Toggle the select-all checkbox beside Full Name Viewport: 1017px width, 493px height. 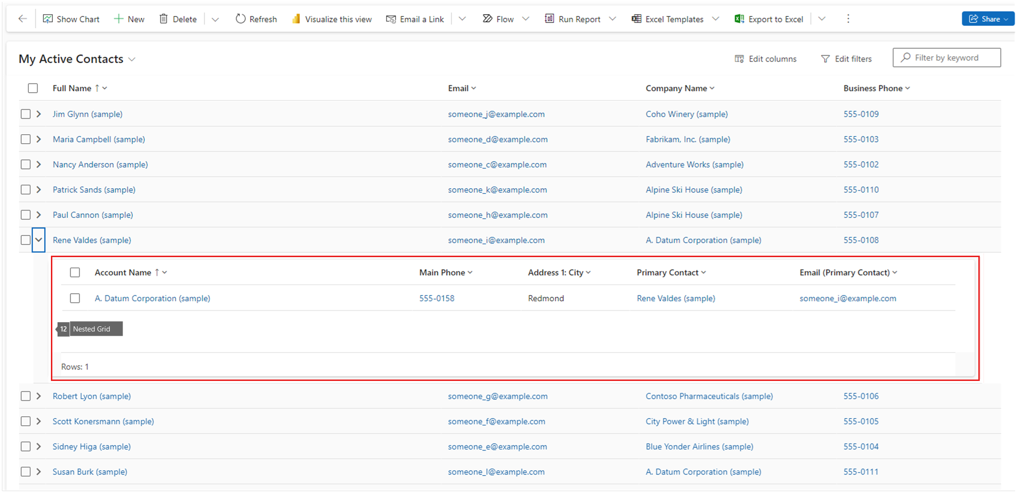point(33,88)
